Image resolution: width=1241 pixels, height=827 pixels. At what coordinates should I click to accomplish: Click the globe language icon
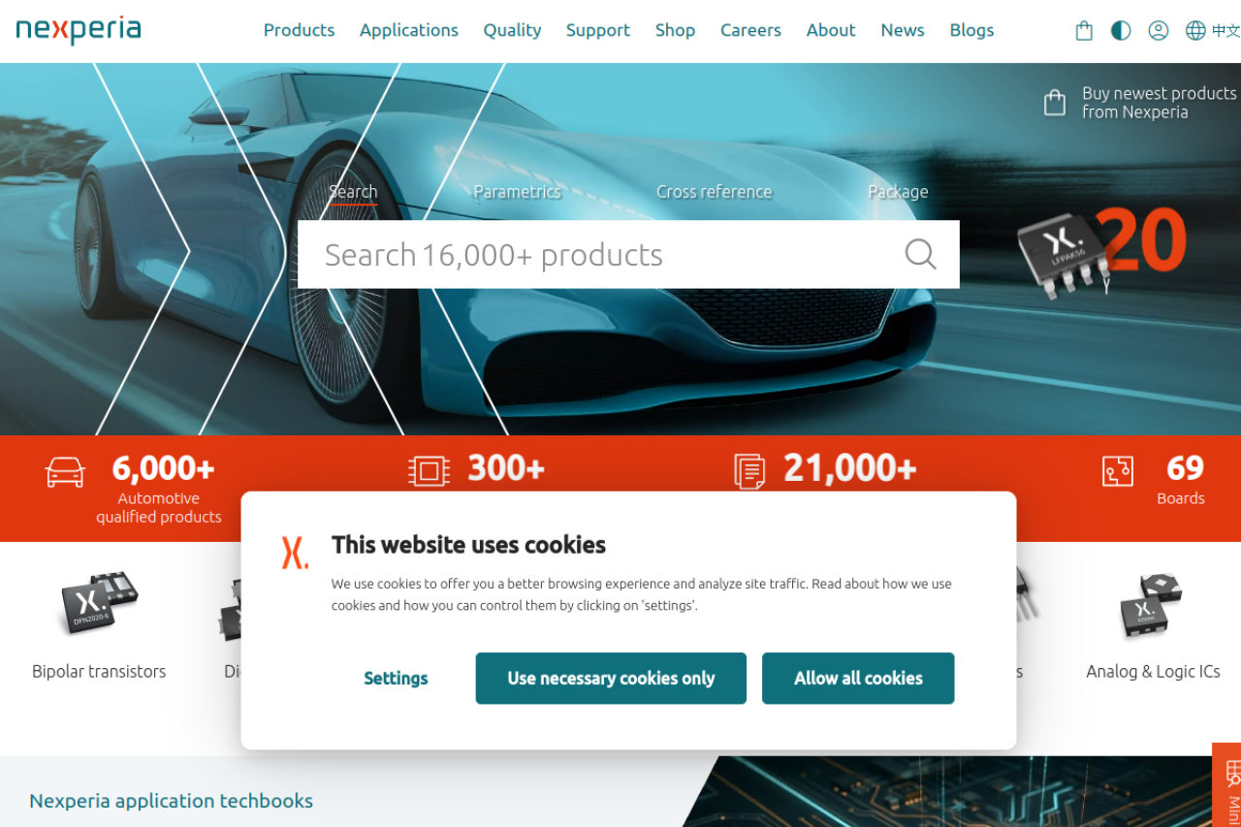pos(1195,31)
